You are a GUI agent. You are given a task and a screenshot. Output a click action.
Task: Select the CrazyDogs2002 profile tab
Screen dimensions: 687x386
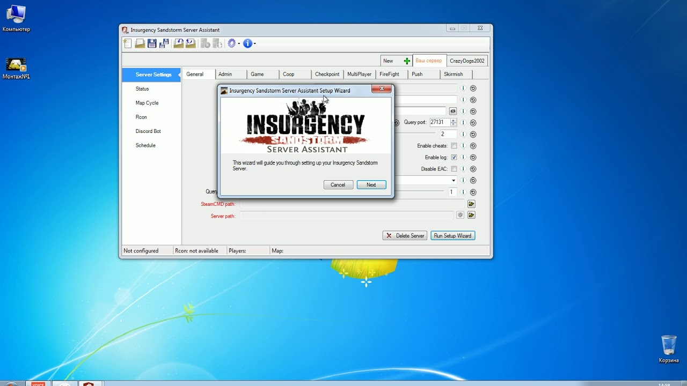click(467, 61)
